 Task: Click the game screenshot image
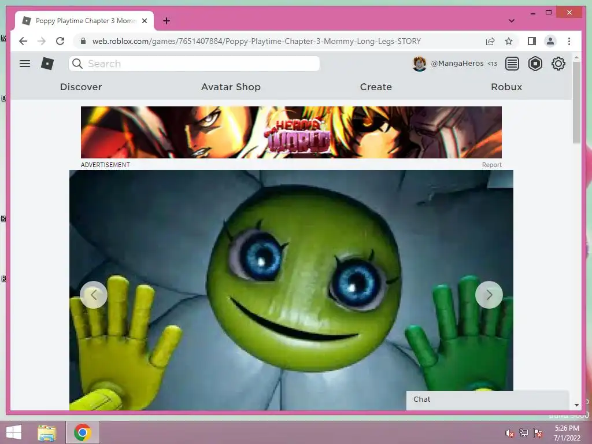pyautogui.click(x=291, y=290)
